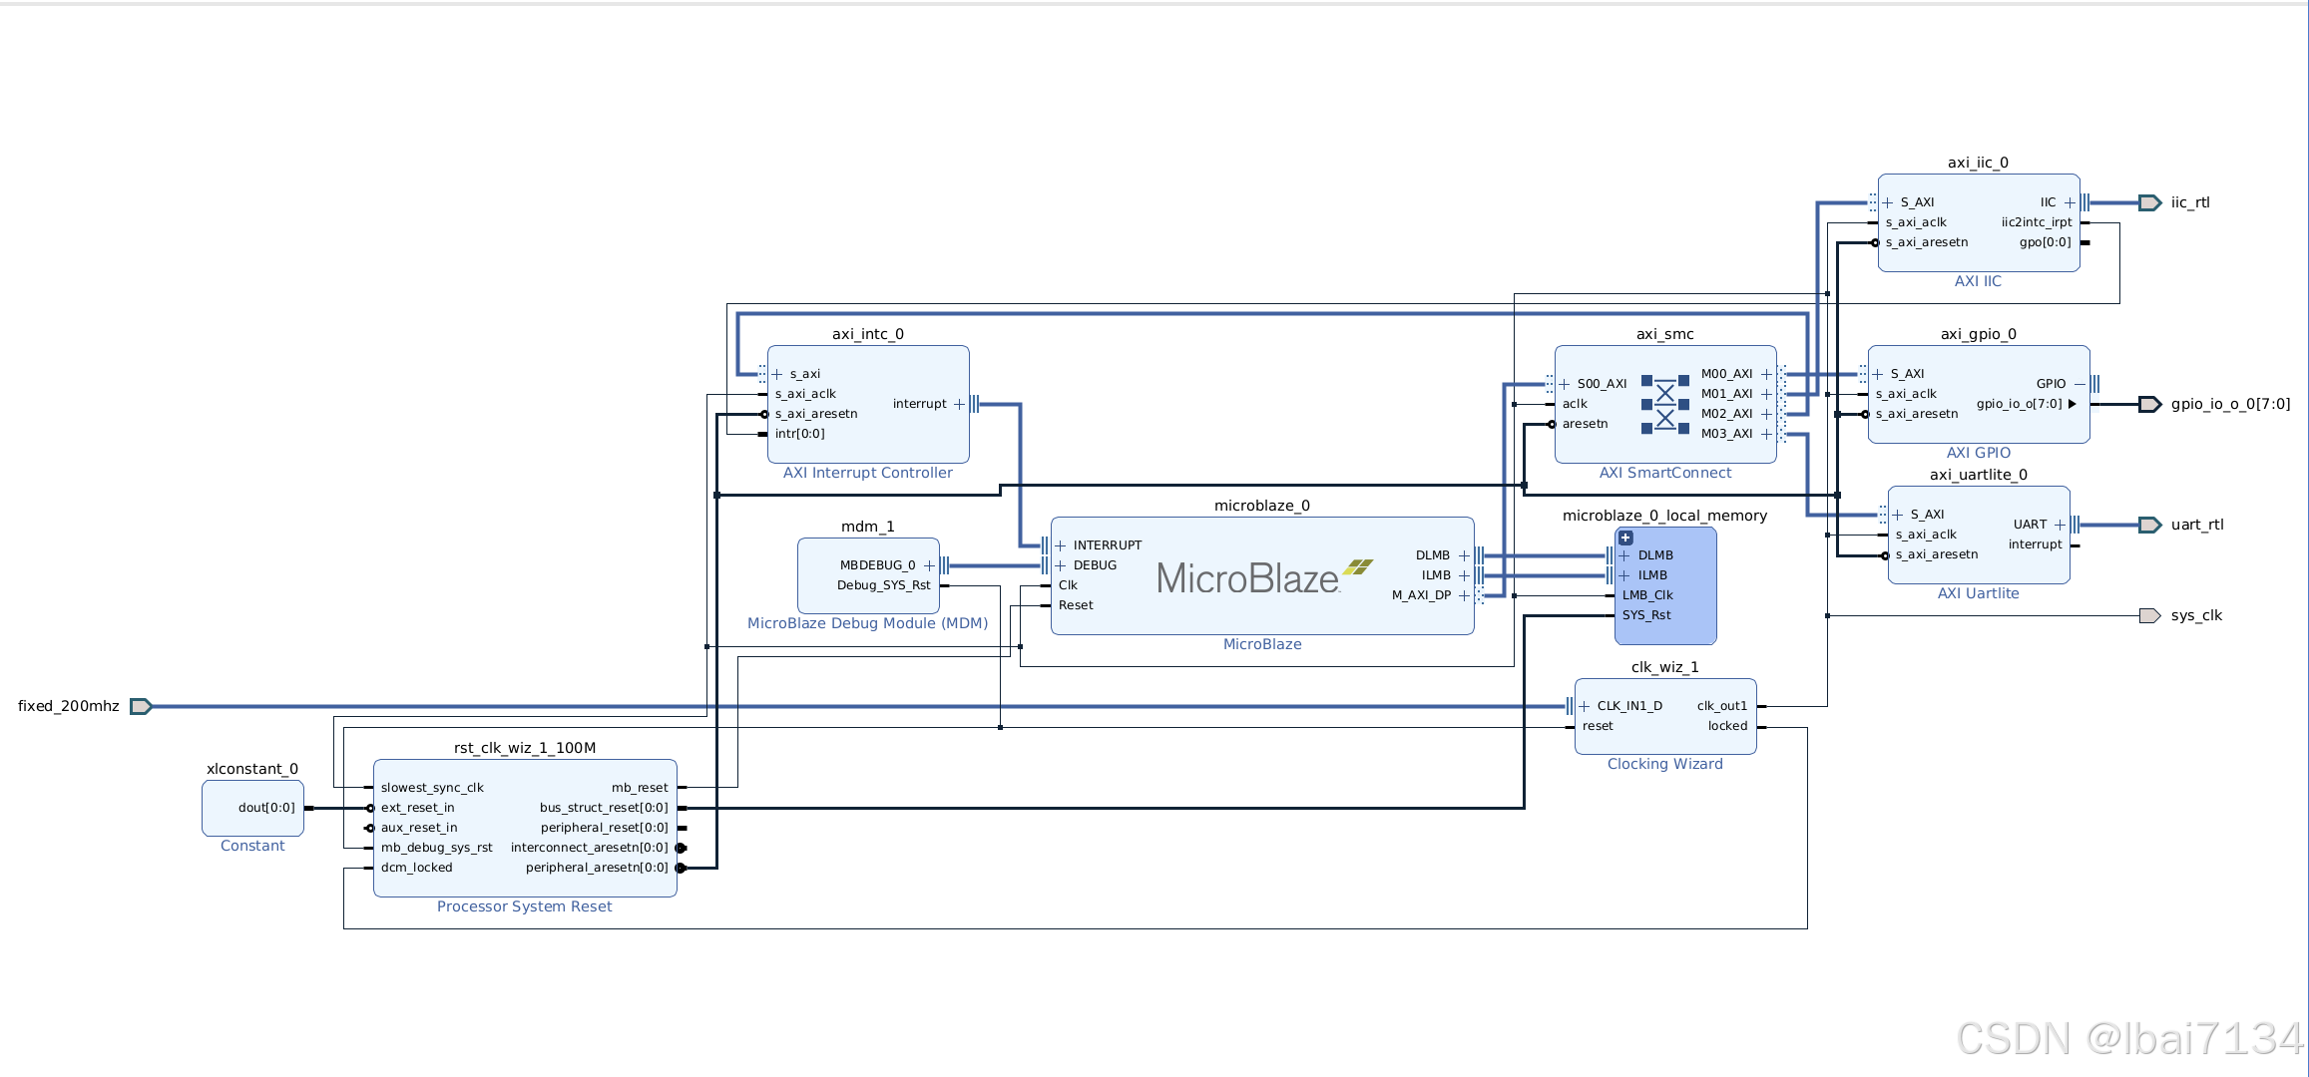Select the sys_clk output port symbol

(2149, 615)
